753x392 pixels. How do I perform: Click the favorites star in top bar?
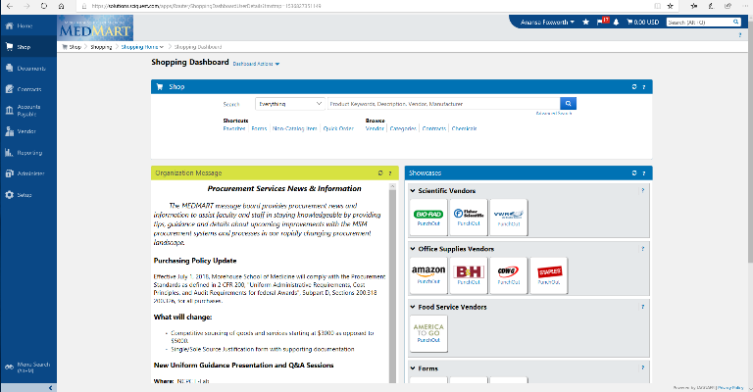coord(586,23)
